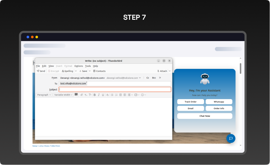Click the Chat Now button
This screenshot has height=165, width=270.
pyautogui.click(x=205, y=116)
